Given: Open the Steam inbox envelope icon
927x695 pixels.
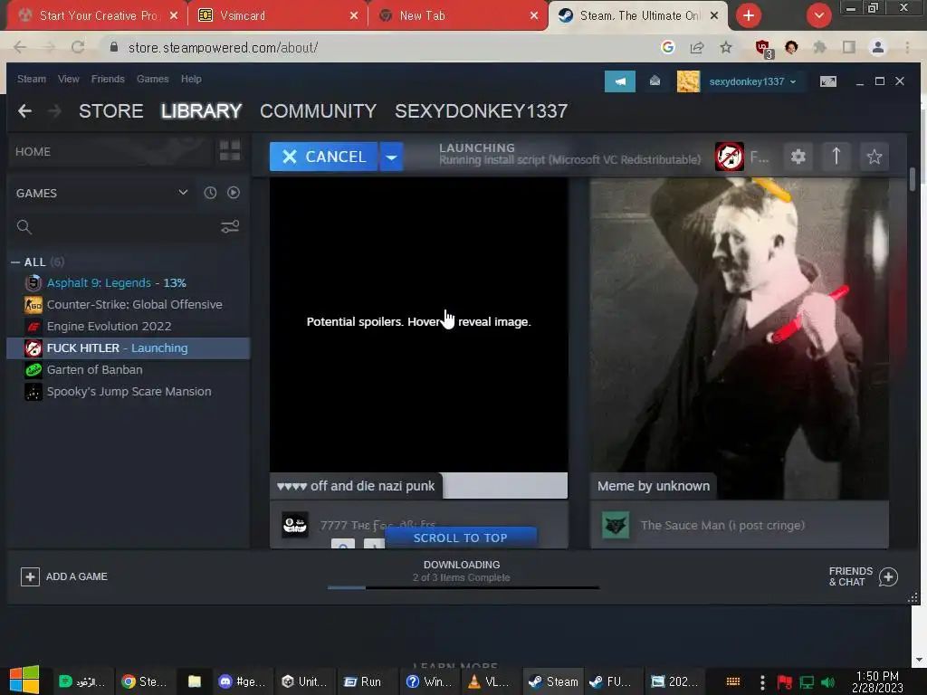Looking at the screenshot, I should click(x=655, y=81).
